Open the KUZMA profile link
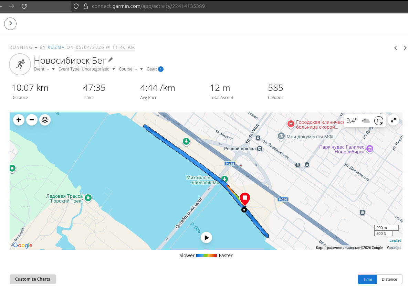The height and width of the screenshot is (293, 408). (x=56, y=47)
